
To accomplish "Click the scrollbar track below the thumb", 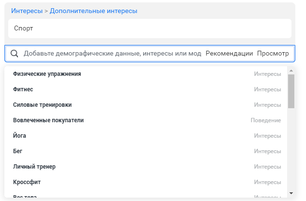I will tap(291, 150).
